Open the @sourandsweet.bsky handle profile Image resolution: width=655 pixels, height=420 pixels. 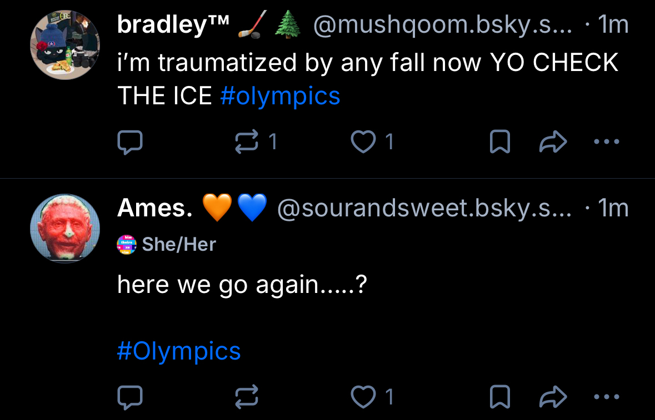pyautogui.click(x=424, y=208)
